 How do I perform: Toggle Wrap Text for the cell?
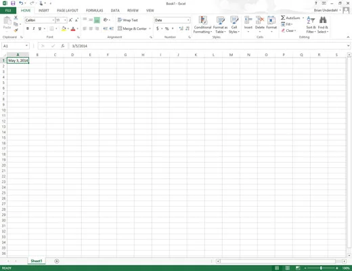pyautogui.click(x=128, y=20)
